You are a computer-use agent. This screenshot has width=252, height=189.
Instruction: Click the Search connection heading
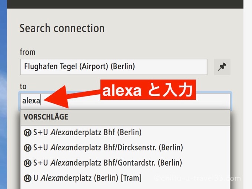click(x=62, y=28)
